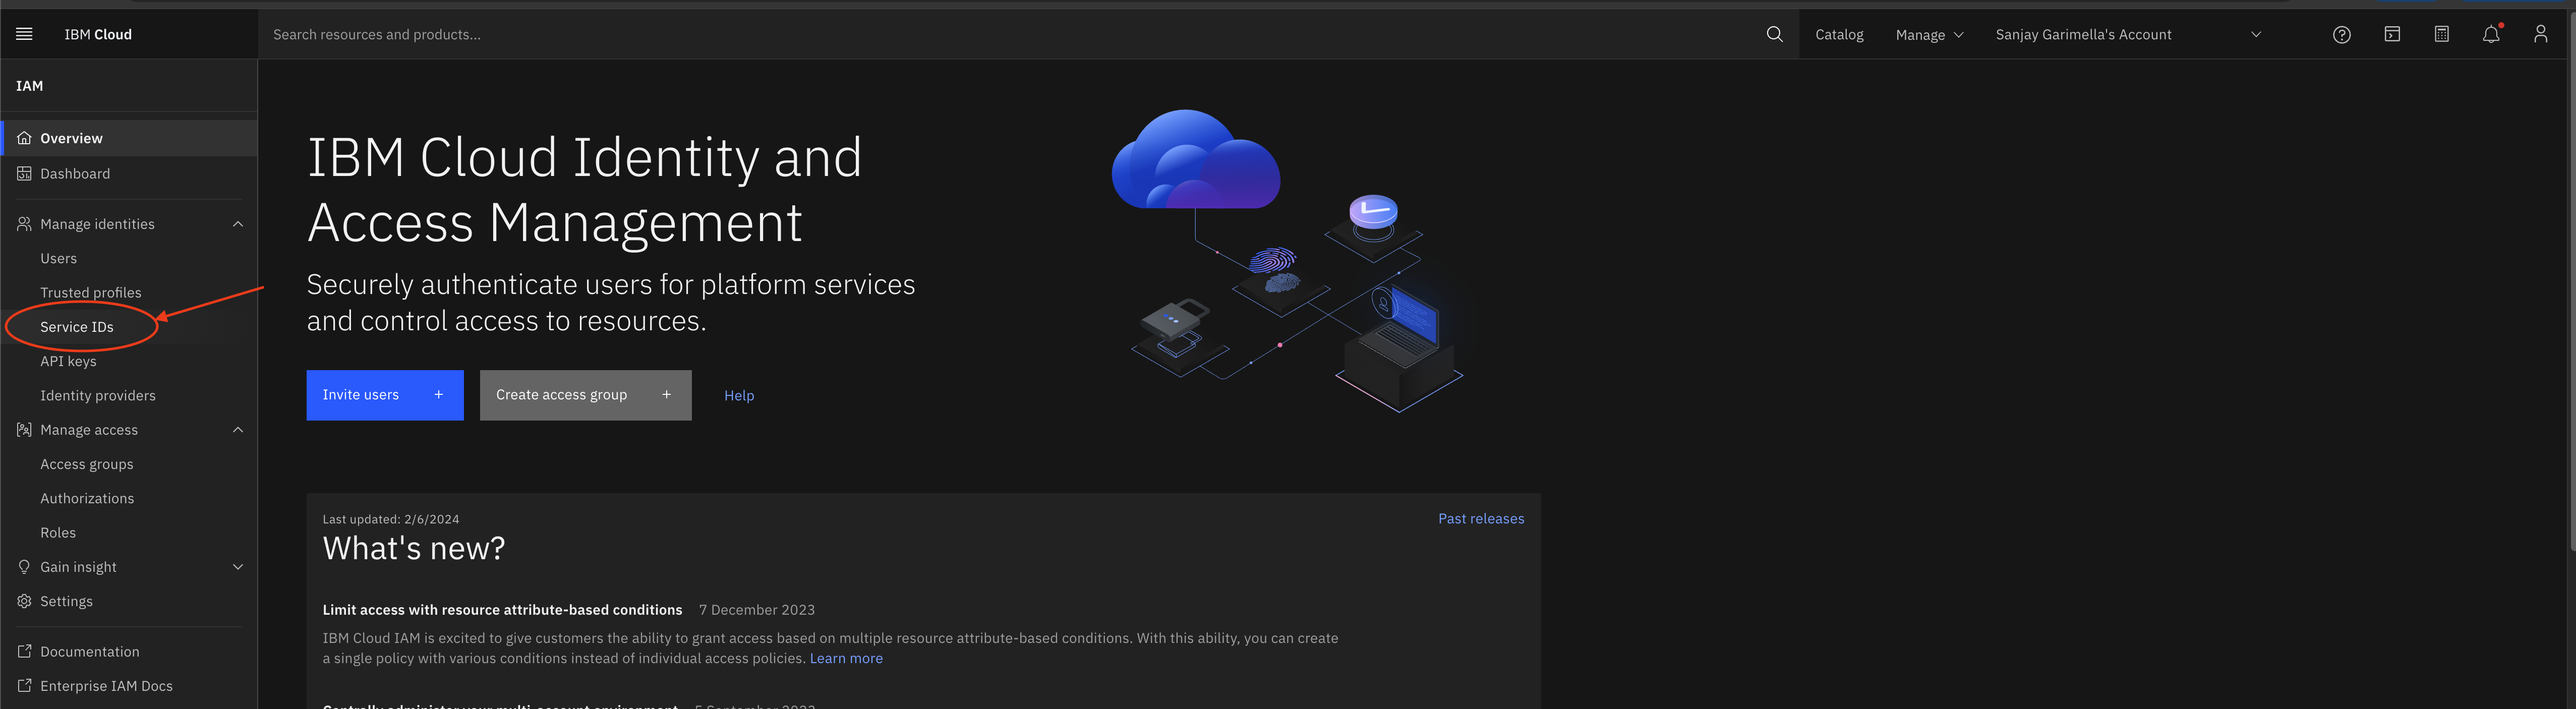Click the Overview home icon
This screenshot has height=709, width=2576.
click(24, 138)
